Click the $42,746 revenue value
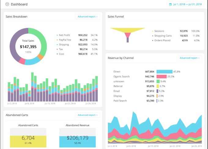 pyautogui.click(x=150, y=77)
